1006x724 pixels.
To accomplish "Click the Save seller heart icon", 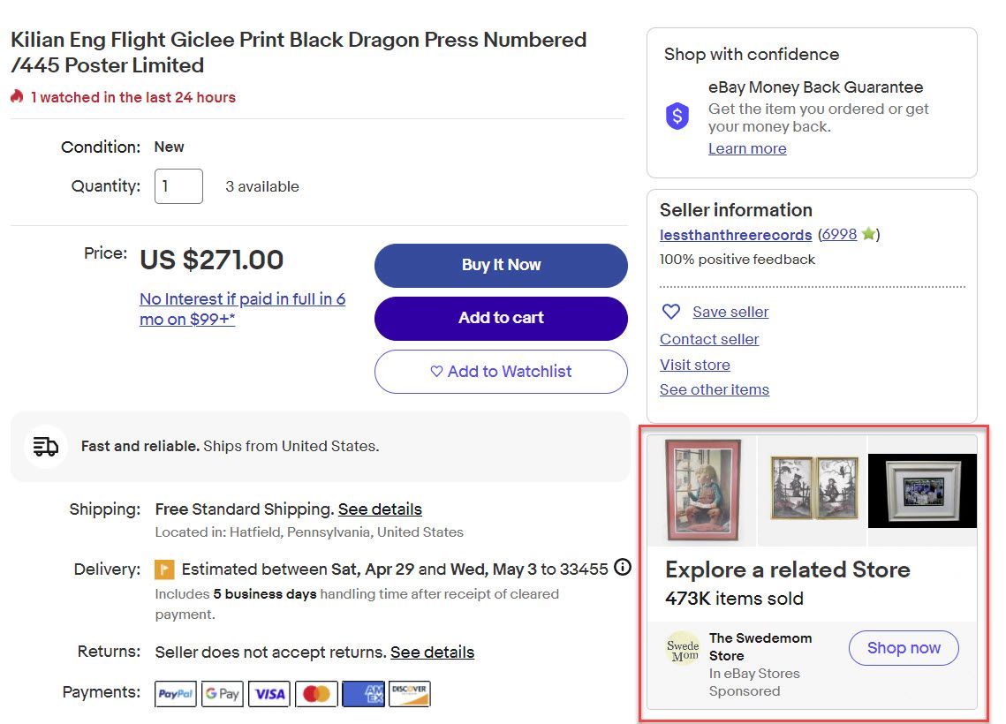I will coord(671,312).
